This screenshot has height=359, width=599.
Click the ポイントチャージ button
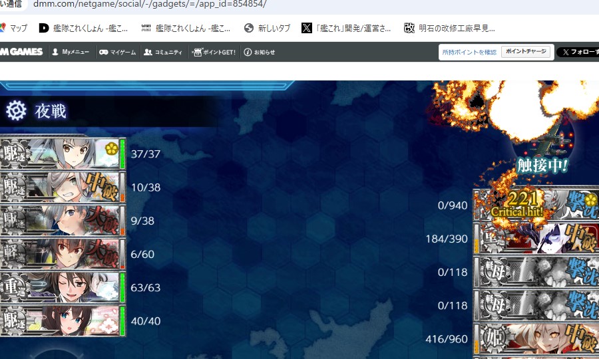pos(526,51)
